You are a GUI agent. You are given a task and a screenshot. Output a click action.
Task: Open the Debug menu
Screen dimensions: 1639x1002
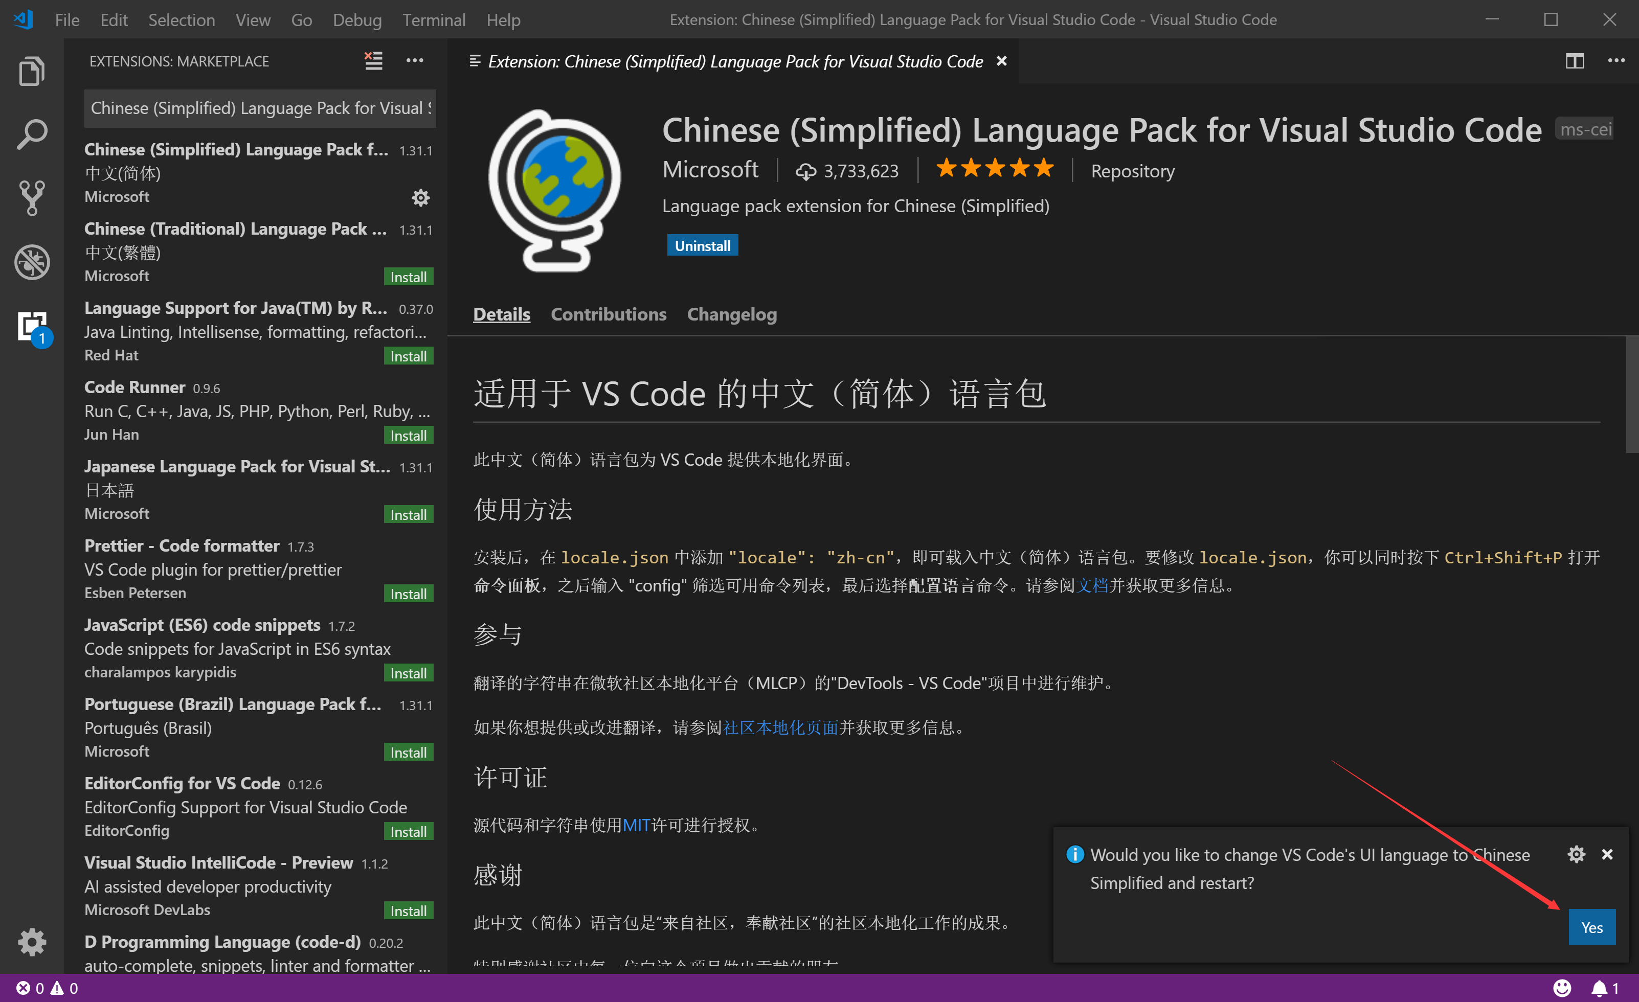[357, 20]
